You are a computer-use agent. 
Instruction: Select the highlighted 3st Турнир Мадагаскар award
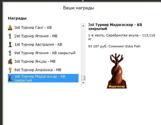click(x=43, y=78)
